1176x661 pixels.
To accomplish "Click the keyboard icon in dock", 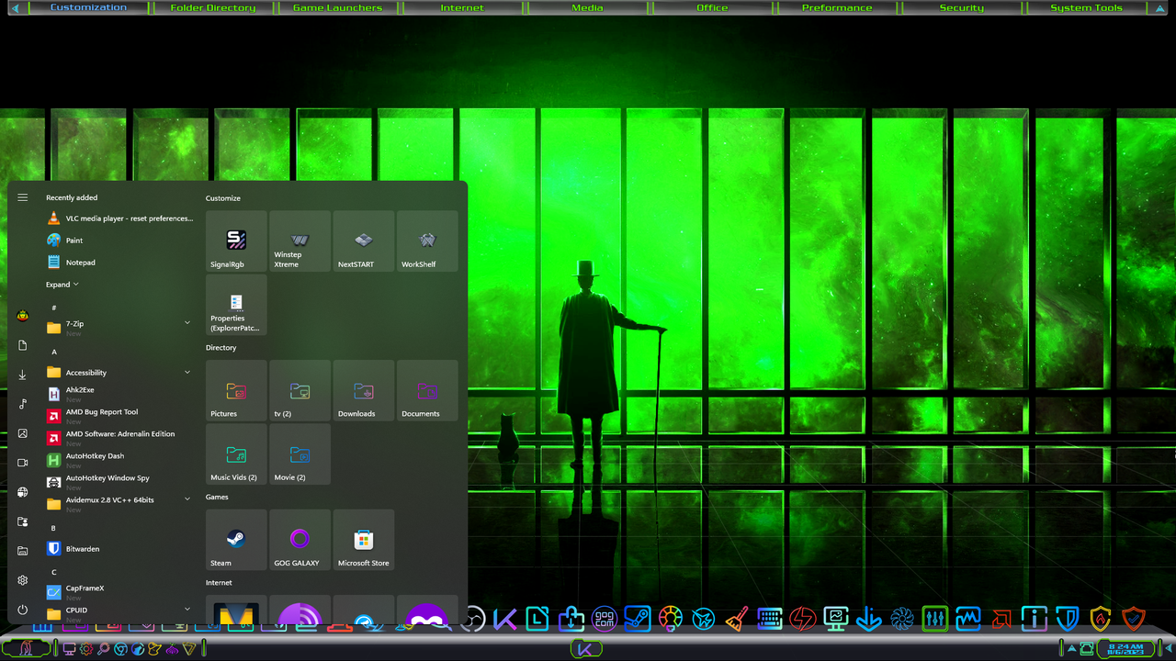I will pos(770,619).
